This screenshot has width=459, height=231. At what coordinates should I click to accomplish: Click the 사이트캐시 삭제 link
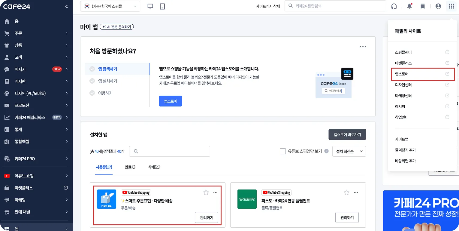[268, 6]
